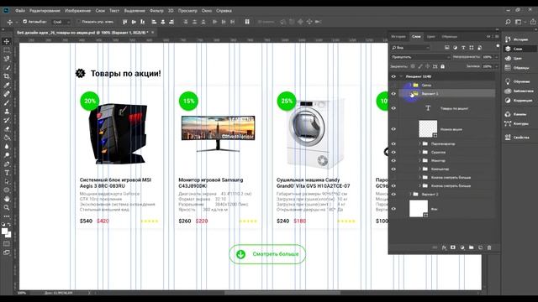
Task: Expand the Парогенератор group
Action: coord(419,143)
